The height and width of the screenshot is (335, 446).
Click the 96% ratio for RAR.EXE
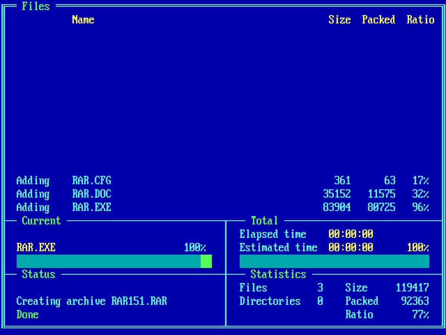(421, 207)
